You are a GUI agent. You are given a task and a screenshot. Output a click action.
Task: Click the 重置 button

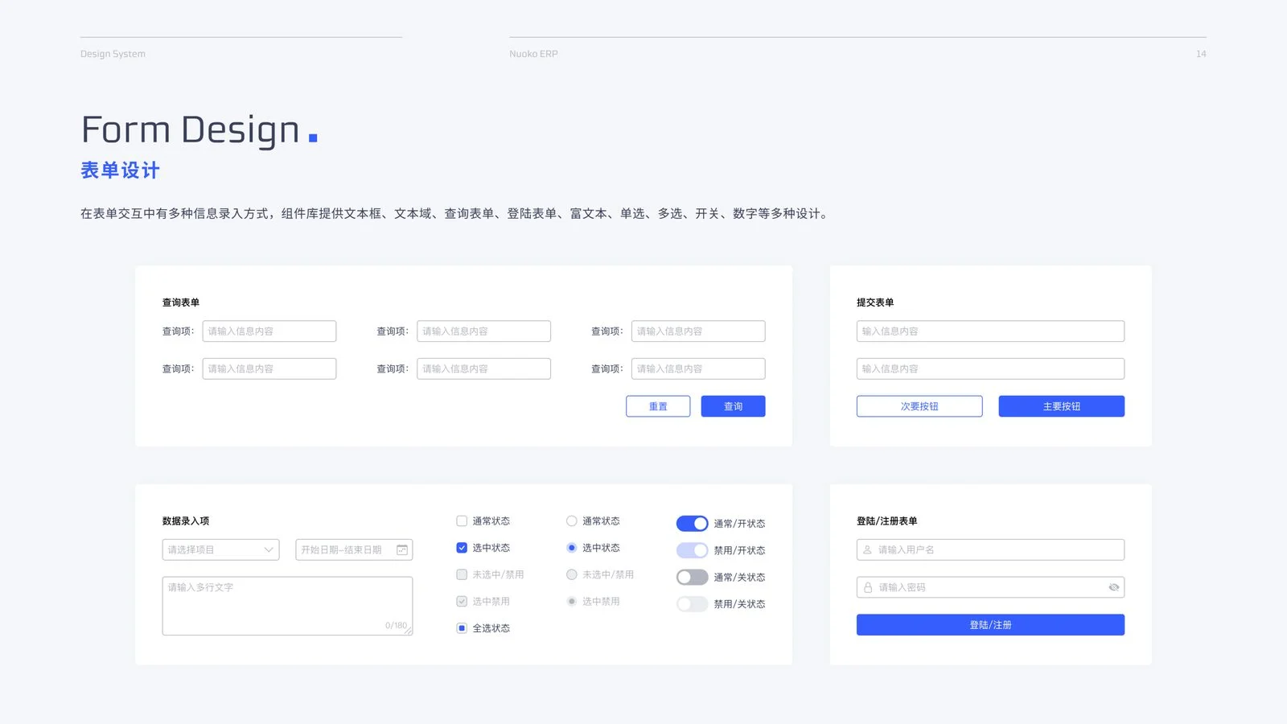pyautogui.click(x=658, y=406)
